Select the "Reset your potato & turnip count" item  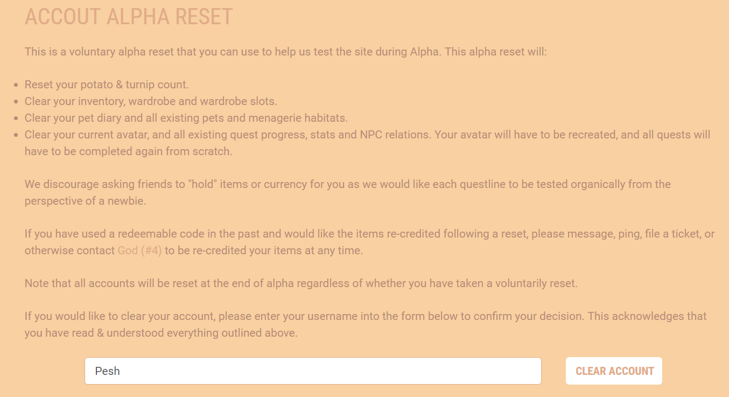click(107, 85)
